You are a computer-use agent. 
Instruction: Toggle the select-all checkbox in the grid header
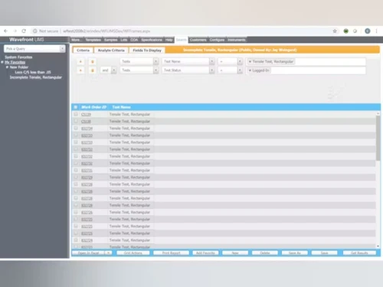coord(76,107)
